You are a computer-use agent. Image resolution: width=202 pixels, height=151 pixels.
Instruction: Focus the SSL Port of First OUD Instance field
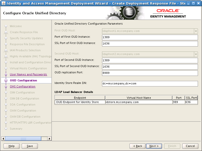[x=150, y=43]
